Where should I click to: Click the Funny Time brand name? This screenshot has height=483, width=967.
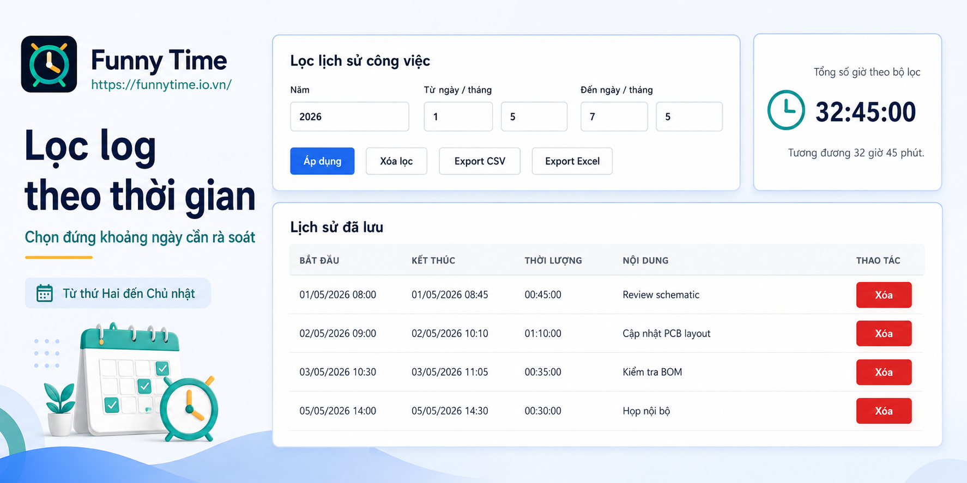point(159,60)
